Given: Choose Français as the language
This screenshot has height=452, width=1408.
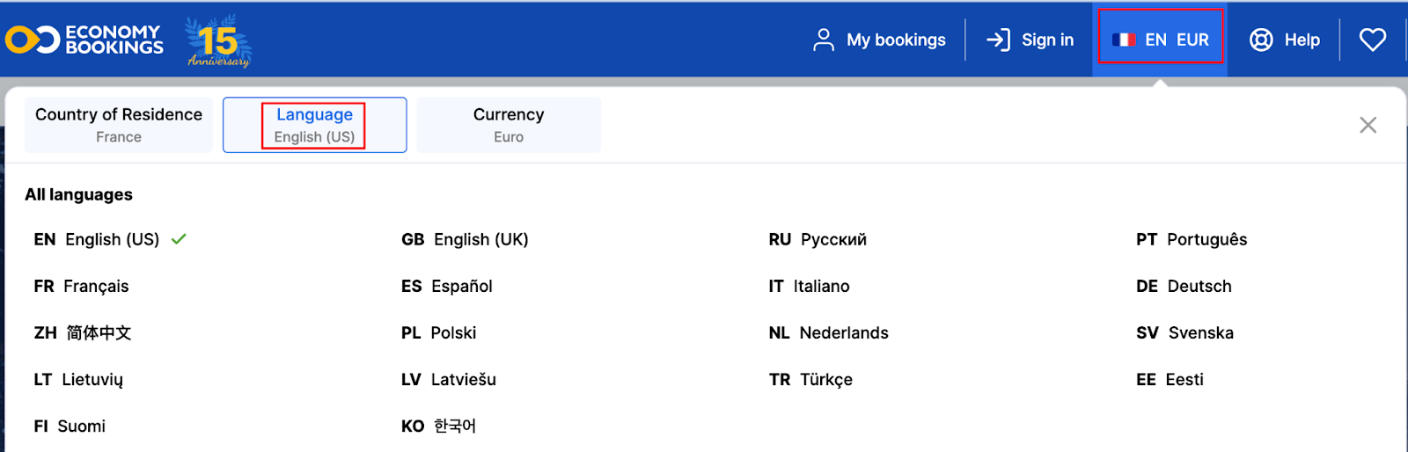Looking at the screenshot, I should point(81,286).
